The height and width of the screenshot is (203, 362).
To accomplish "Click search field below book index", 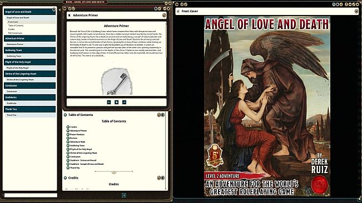I will point(31,195).
